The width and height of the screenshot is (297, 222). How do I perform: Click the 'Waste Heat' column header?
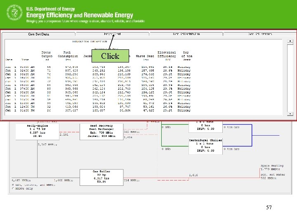[145, 56]
